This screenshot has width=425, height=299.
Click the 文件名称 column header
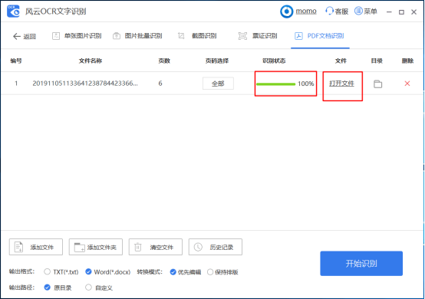coord(91,61)
